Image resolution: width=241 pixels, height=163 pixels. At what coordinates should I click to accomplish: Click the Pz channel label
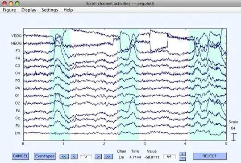pyautogui.click(x=18, y=126)
